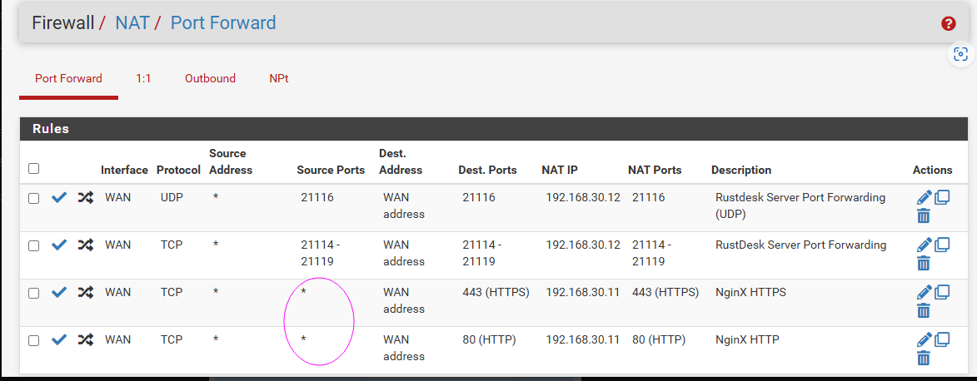Image resolution: width=977 pixels, height=381 pixels.
Task: Click the screenshot capture icon below help
Action: (x=961, y=54)
